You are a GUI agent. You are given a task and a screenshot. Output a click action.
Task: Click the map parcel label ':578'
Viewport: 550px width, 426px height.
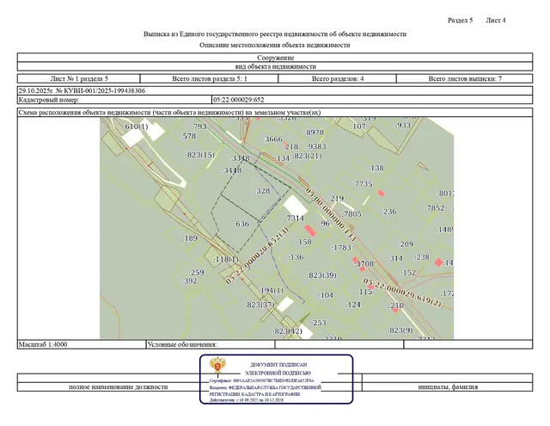[188, 136]
